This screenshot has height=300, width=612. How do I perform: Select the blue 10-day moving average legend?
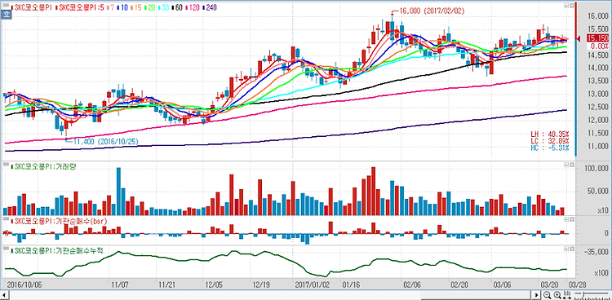tap(122, 7)
